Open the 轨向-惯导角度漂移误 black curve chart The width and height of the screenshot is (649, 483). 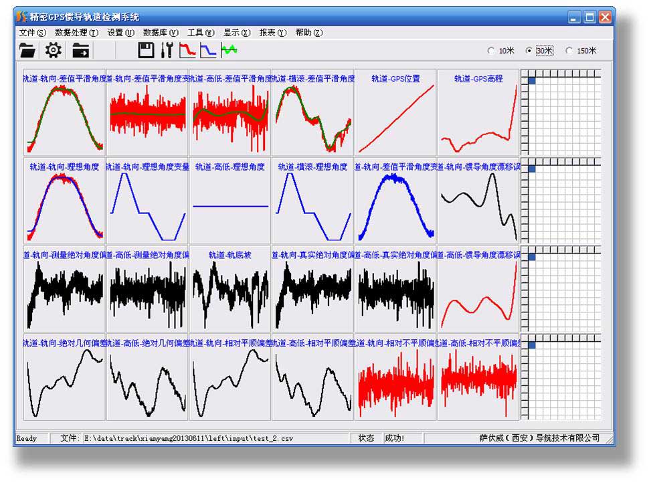point(478,201)
